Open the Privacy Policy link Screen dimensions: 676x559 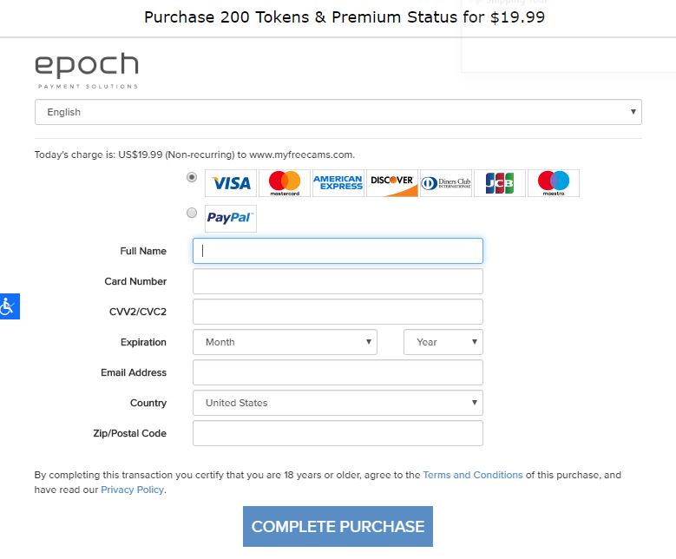pos(133,490)
